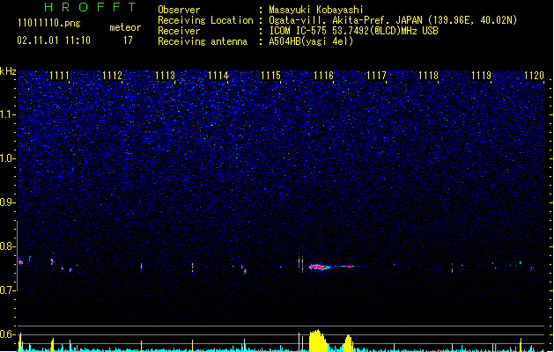Click the 1113 time marker
This screenshot has width=554, height=352.
[165, 76]
